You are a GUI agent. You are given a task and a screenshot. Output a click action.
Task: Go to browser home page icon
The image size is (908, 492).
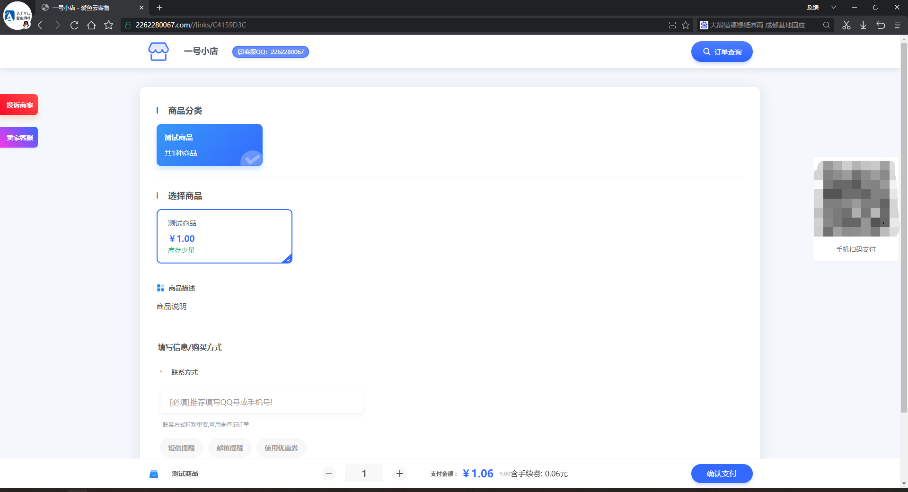coord(91,25)
